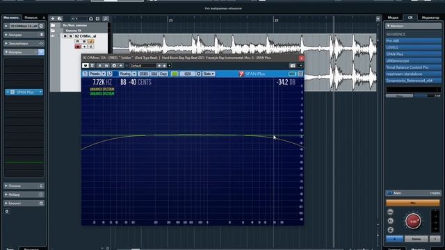Expand the 92 C#Minor track inspector section

pyautogui.click(x=6, y=26)
